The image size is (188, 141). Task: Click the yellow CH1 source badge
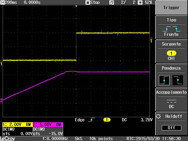tap(172, 53)
